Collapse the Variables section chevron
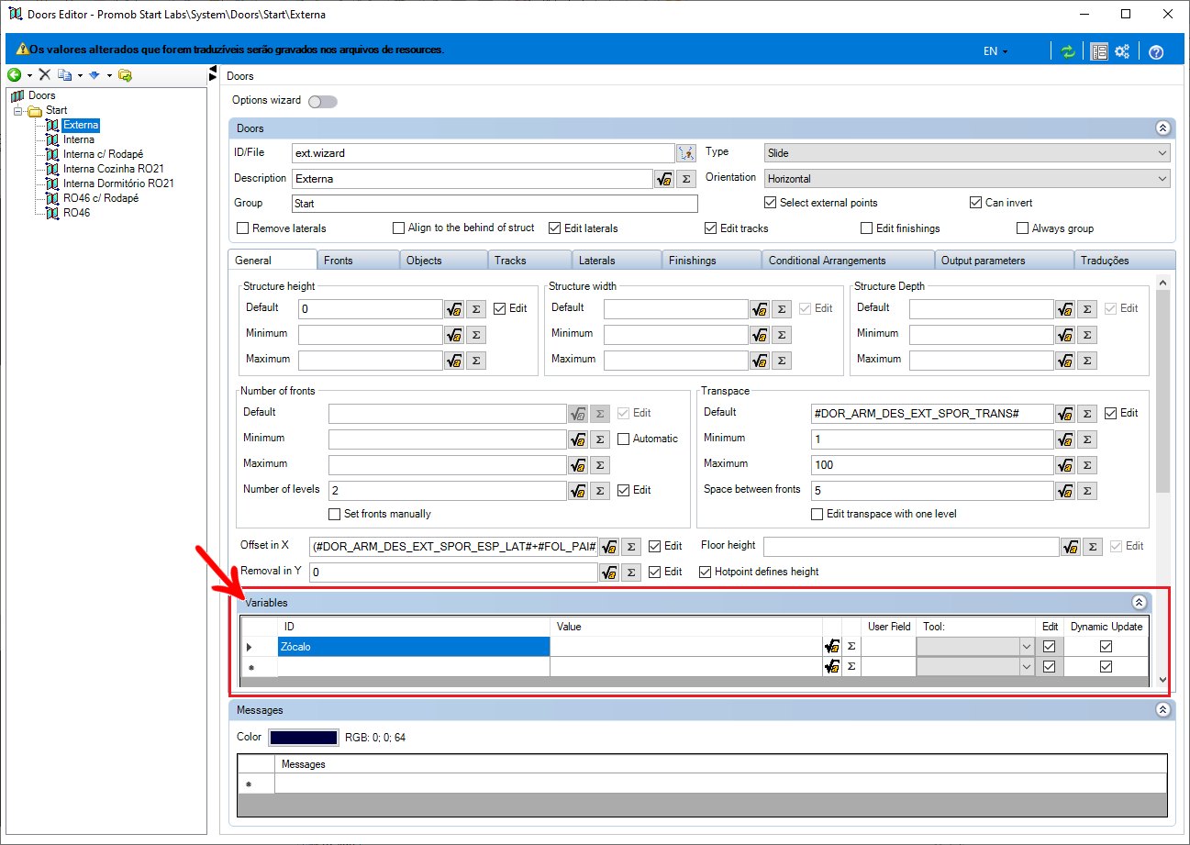The image size is (1190, 845). 1139,603
